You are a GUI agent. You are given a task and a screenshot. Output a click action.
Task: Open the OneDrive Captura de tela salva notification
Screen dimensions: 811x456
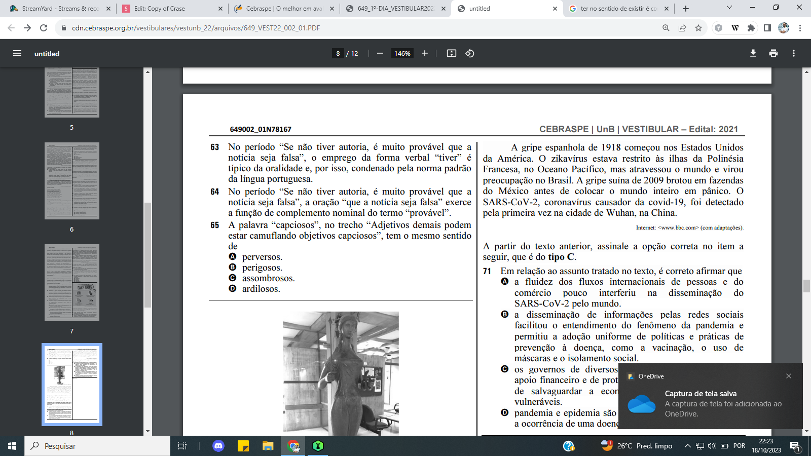point(711,396)
